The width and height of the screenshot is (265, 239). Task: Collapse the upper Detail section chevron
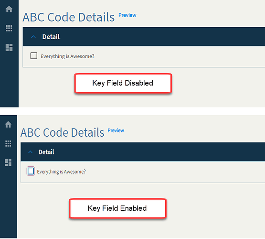click(x=33, y=37)
